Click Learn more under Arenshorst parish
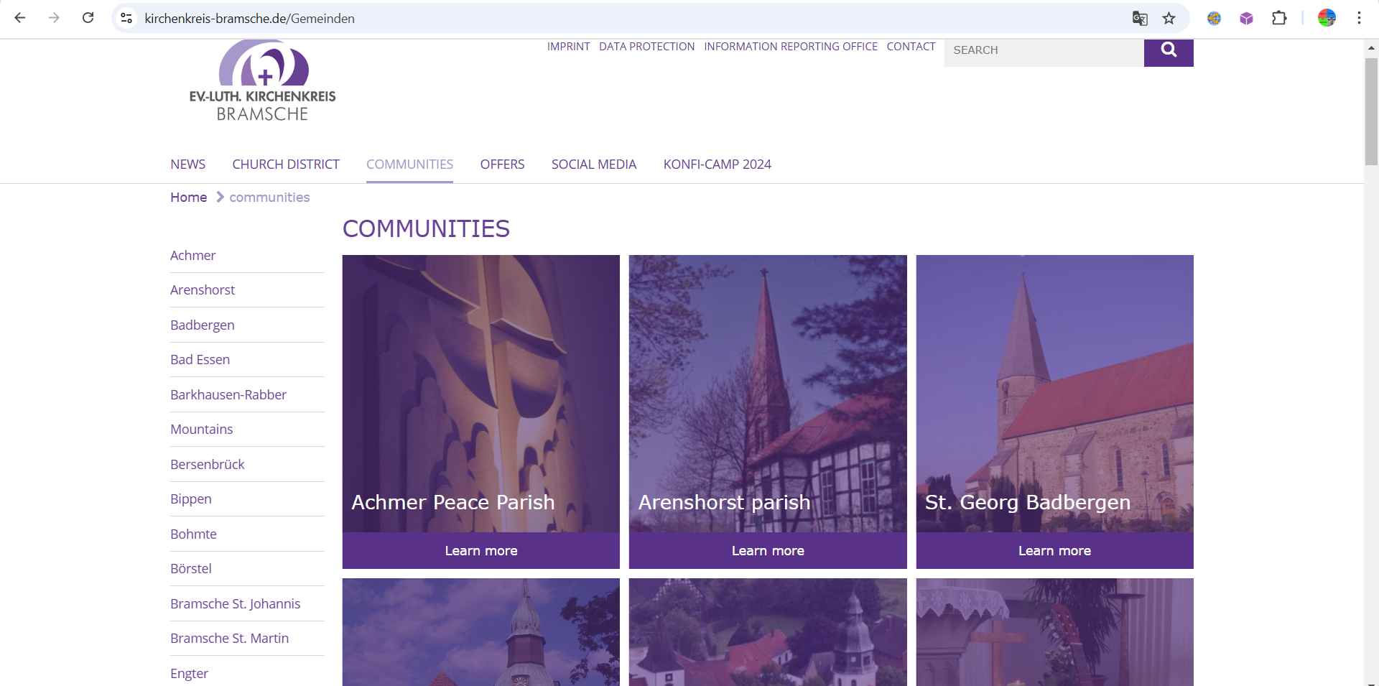This screenshot has width=1379, height=686. tap(768, 551)
